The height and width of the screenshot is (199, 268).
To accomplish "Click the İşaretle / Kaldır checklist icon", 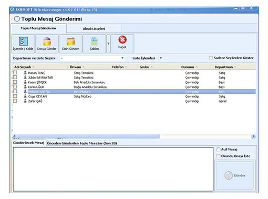I will (23, 41).
